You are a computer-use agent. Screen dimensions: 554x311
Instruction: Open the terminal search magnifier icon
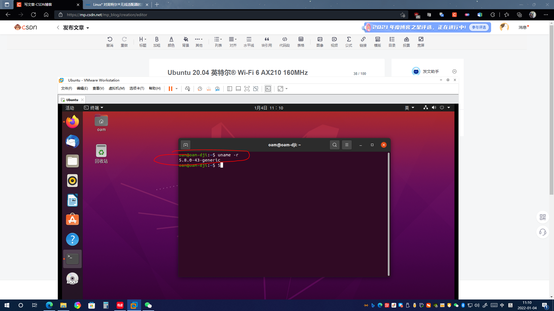point(334,145)
